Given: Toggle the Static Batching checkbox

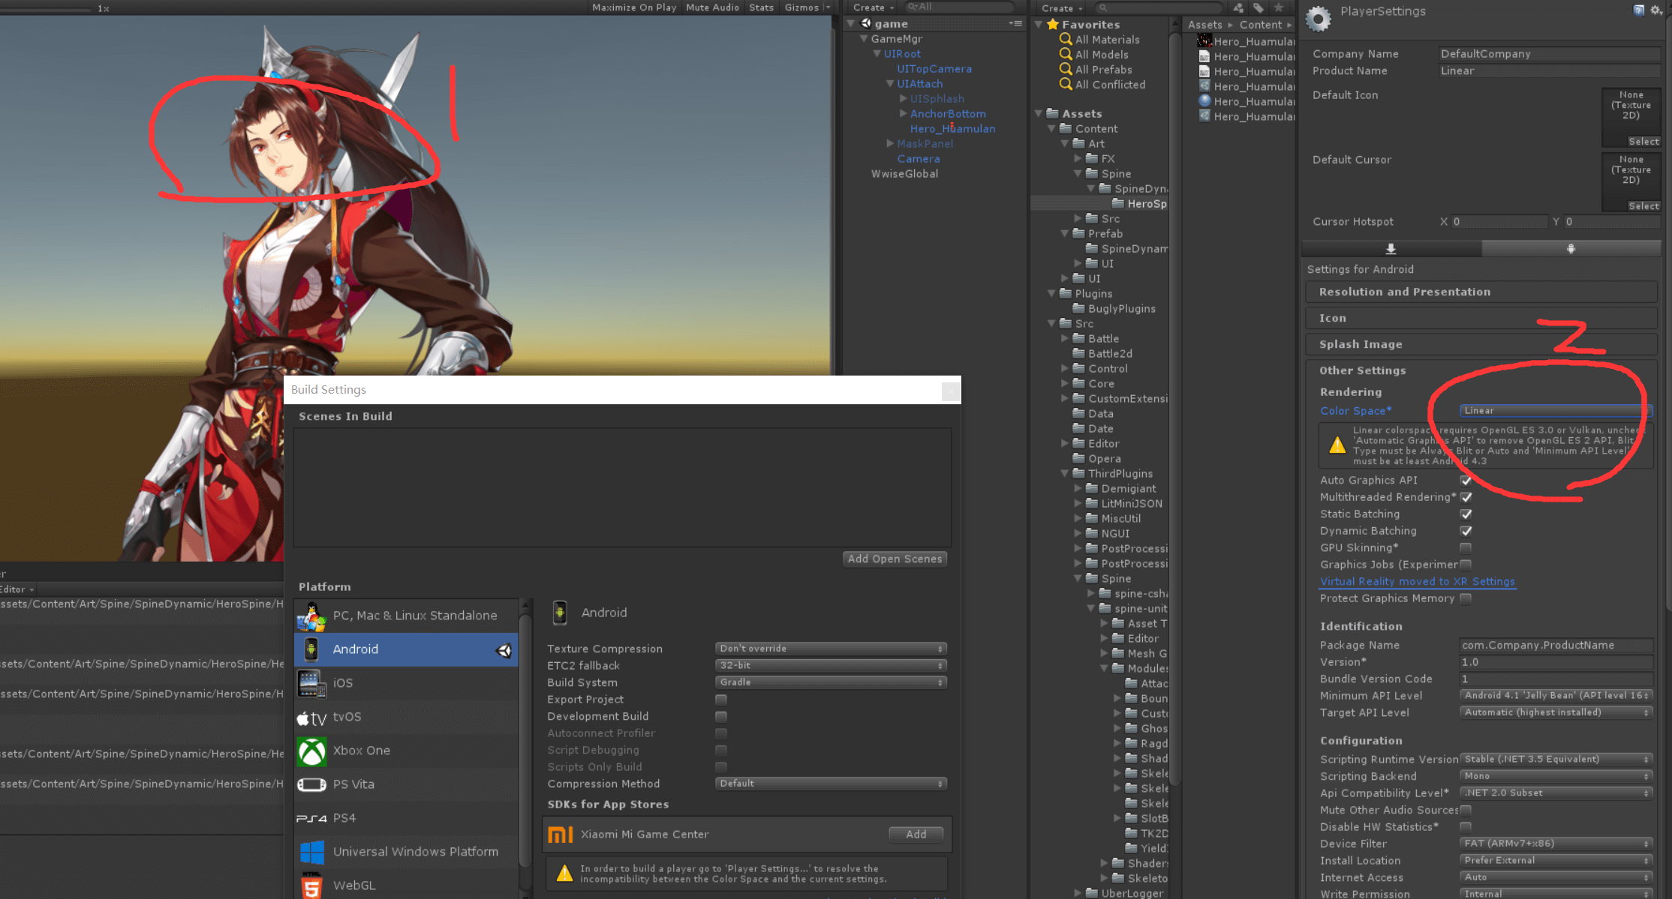Looking at the screenshot, I should (1466, 514).
